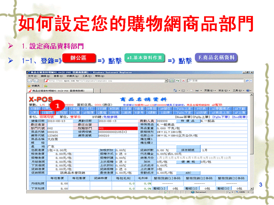
Task: Click the L廠商 button
Action: (127, 112)
